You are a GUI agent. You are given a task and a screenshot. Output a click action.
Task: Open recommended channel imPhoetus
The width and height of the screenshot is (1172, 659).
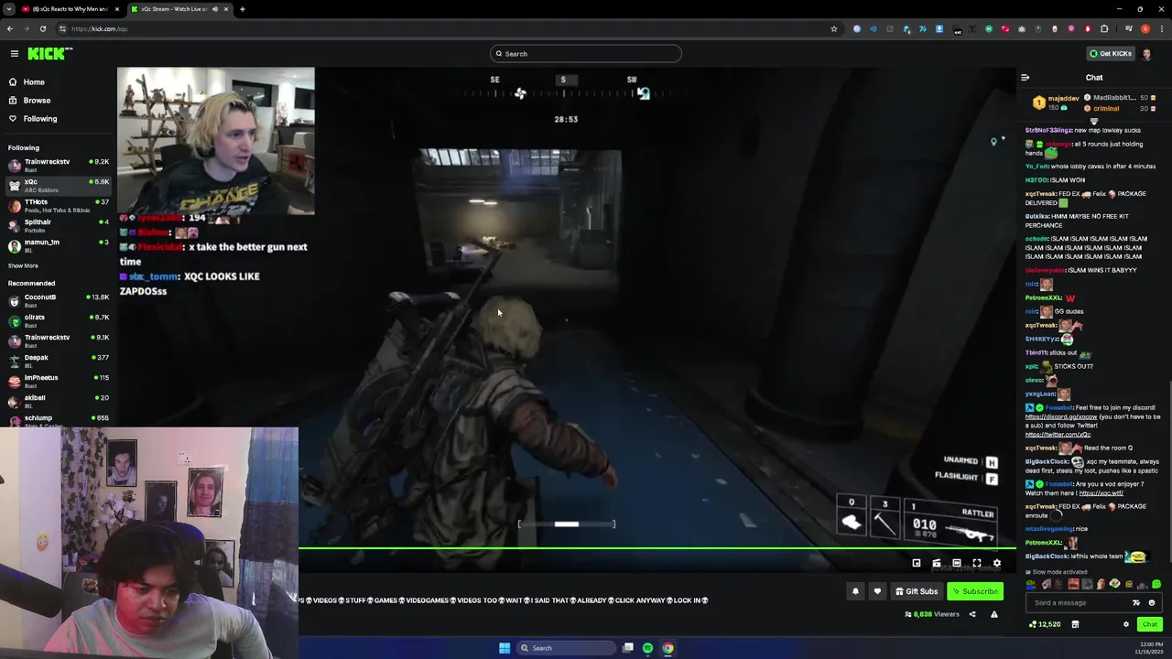[59, 381]
